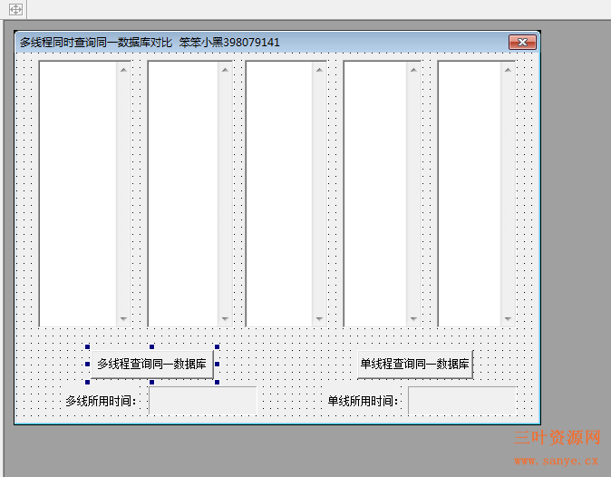The height and width of the screenshot is (477, 611).
Task: Select the fourth list box from left
Action: coord(382,194)
